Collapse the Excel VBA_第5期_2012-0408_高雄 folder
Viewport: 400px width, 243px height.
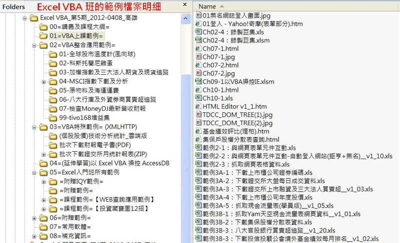(x=24, y=18)
